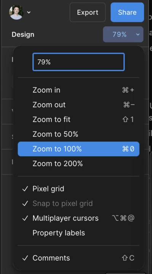
Task: Choose Zoom to fit option
Action: (x=78, y=119)
